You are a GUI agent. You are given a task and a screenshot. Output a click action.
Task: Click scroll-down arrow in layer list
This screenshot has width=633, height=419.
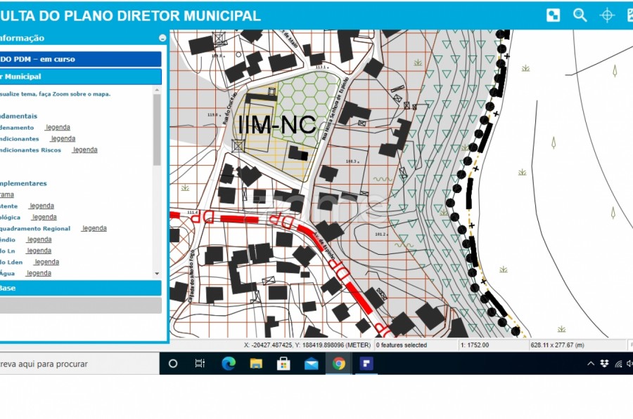point(157,272)
